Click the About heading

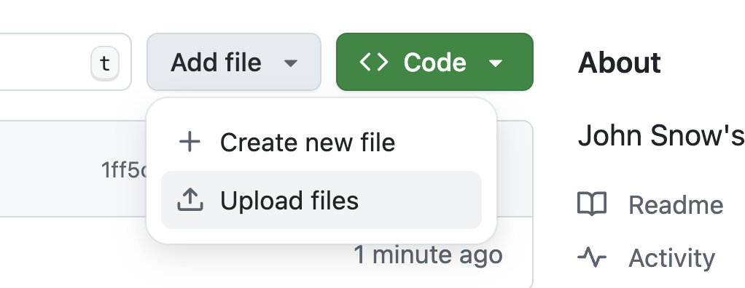[619, 63]
